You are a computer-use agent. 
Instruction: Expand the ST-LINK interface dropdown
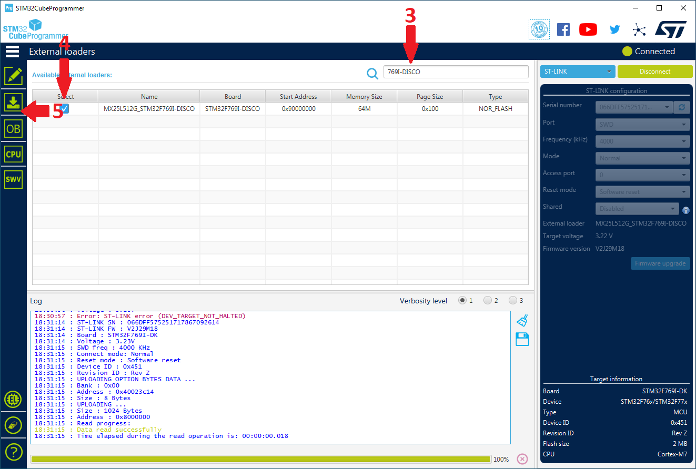[577, 72]
